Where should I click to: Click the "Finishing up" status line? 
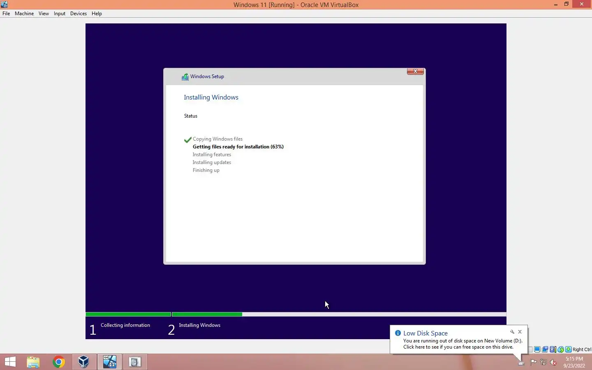pos(206,170)
